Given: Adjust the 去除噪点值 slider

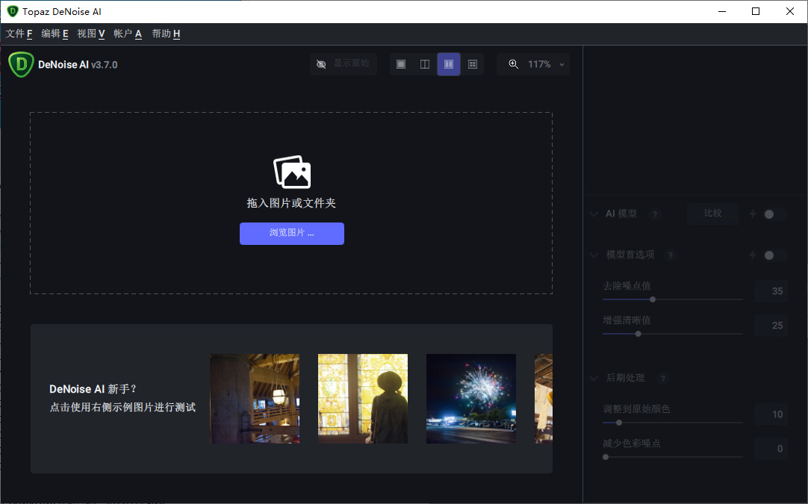Looking at the screenshot, I should (x=673, y=299).
